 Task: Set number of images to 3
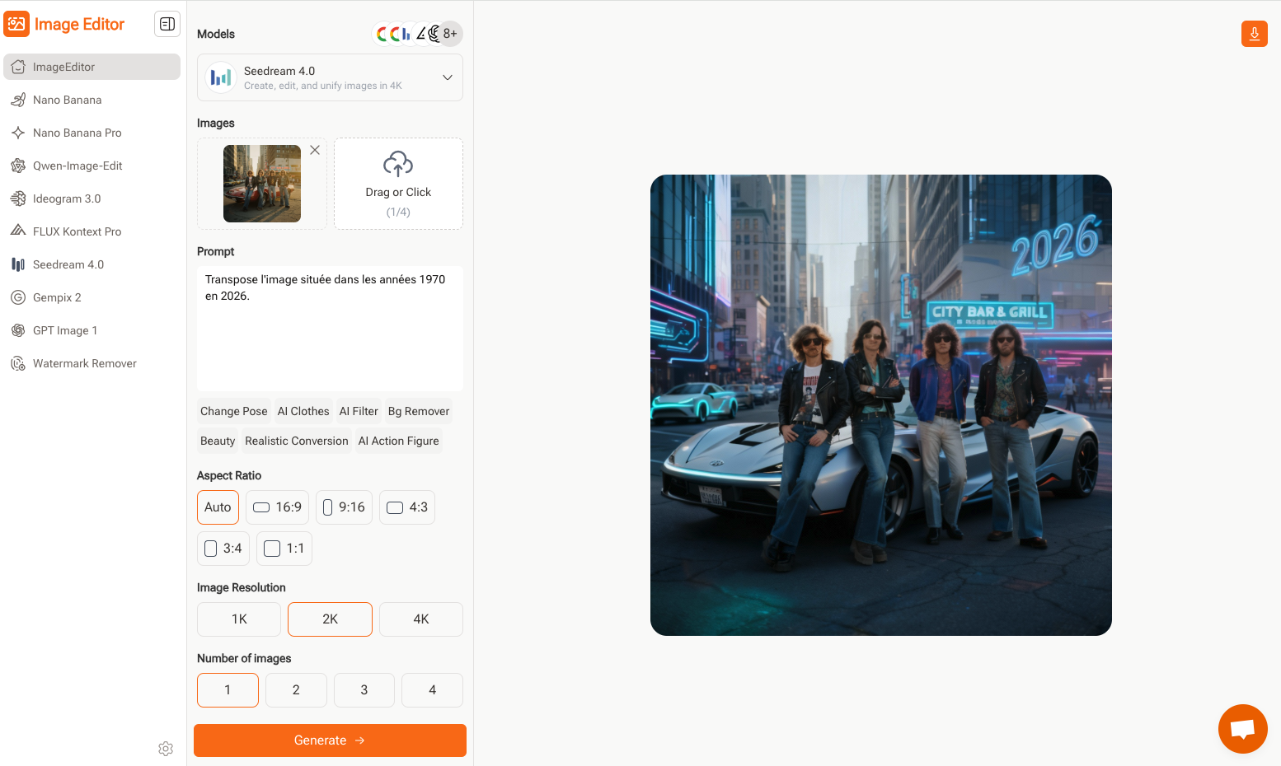tap(364, 690)
